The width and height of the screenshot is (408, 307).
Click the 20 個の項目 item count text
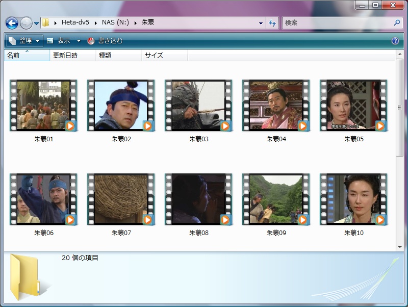(x=80, y=258)
